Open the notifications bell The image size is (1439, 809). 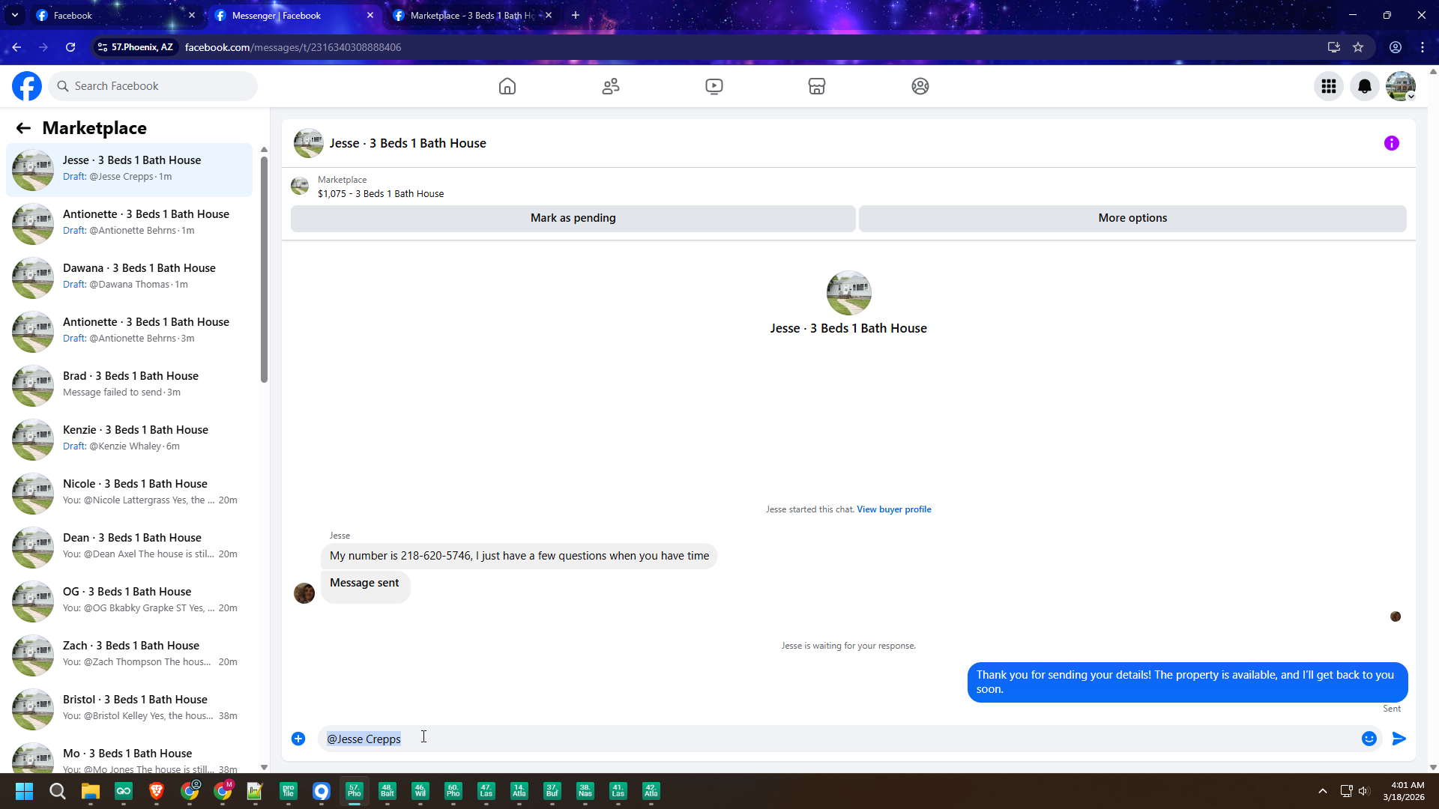pos(1365,86)
